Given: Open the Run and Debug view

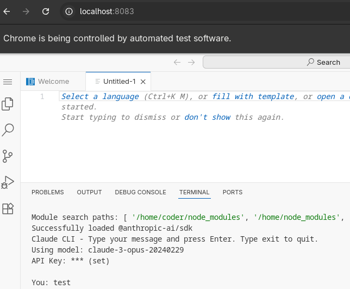Looking at the screenshot, I should tap(8, 182).
